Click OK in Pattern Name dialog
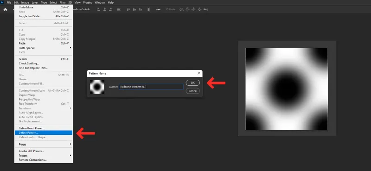The height and width of the screenshot is (171, 371). point(193,83)
